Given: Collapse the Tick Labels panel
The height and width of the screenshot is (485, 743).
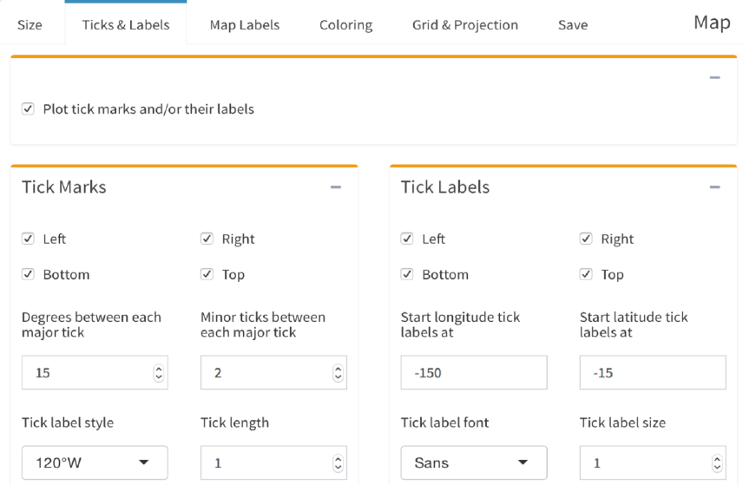Looking at the screenshot, I should (x=714, y=187).
